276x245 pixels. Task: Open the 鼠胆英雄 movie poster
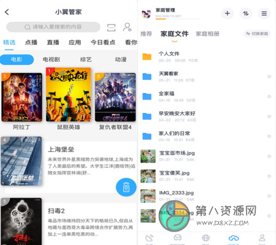click(68, 94)
